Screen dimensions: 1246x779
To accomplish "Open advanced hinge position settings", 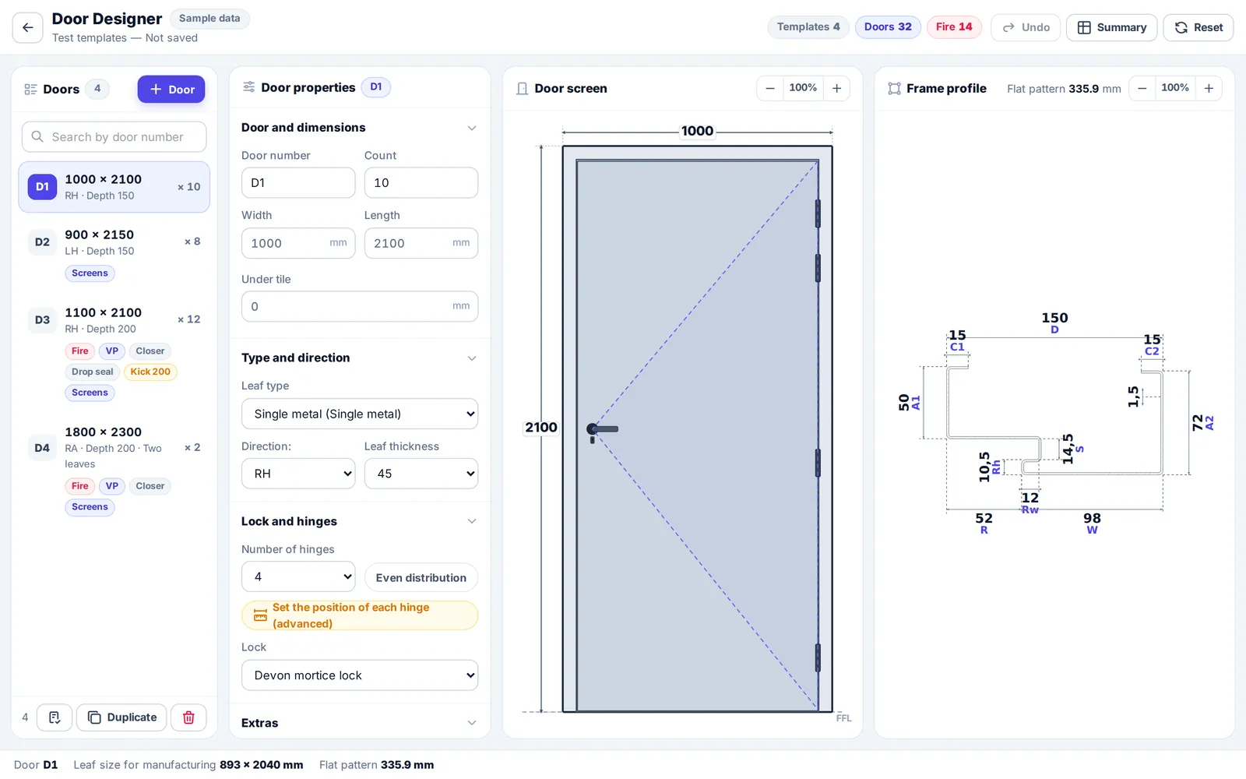I will (360, 615).
